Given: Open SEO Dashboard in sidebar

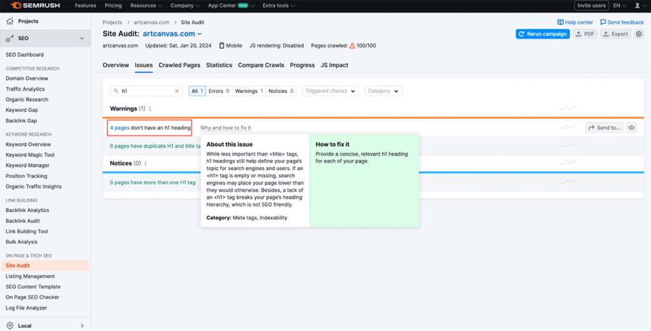Looking at the screenshot, I should [x=25, y=55].
